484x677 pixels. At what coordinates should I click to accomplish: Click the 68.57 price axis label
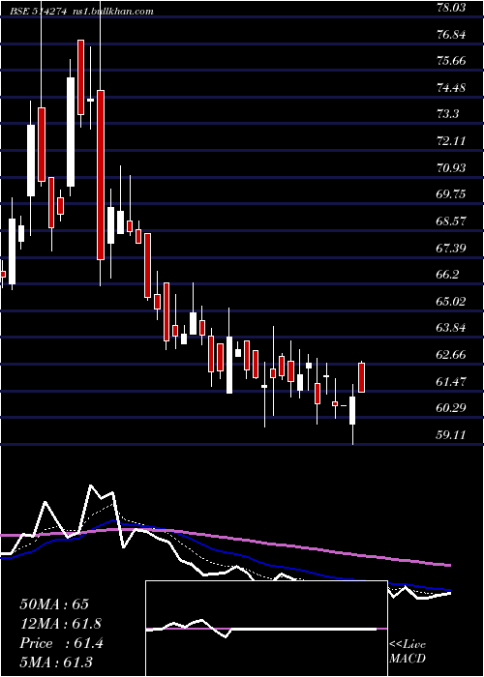click(x=451, y=221)
